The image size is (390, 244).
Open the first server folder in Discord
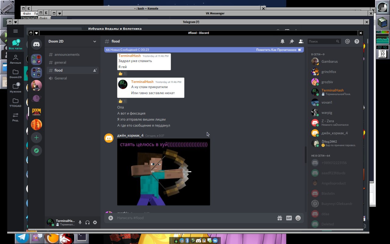36,59
